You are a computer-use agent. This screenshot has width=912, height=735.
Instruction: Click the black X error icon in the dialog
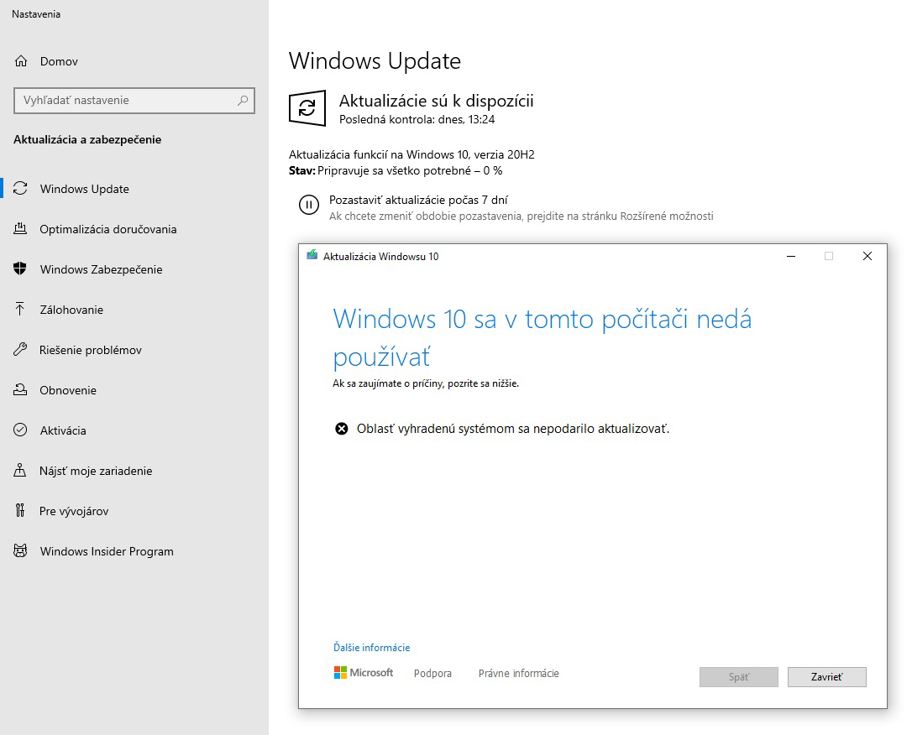point(342,429)
